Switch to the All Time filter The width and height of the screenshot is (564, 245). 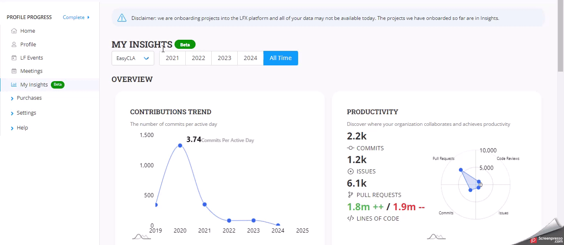pos(280,58)
